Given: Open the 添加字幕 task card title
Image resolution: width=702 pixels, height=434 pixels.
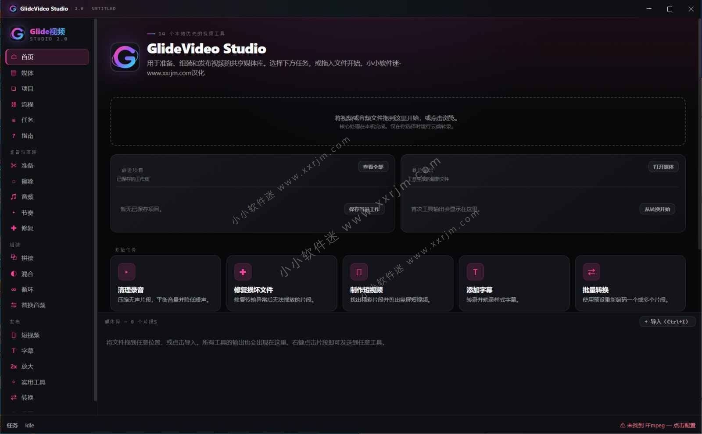Looking at the screenshot, I should pyautogui.click(x=479, y=290).
